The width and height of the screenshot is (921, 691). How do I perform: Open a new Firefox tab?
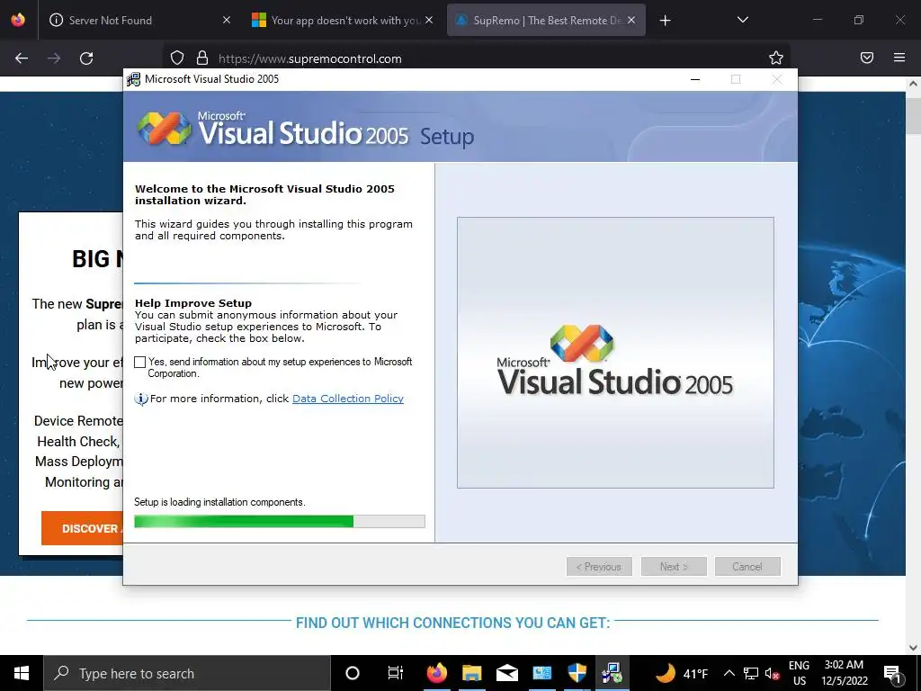665,21
